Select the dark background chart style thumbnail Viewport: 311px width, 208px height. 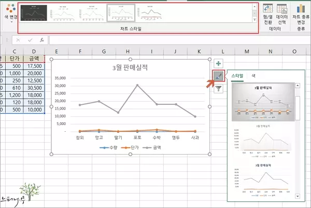[34, 12]
